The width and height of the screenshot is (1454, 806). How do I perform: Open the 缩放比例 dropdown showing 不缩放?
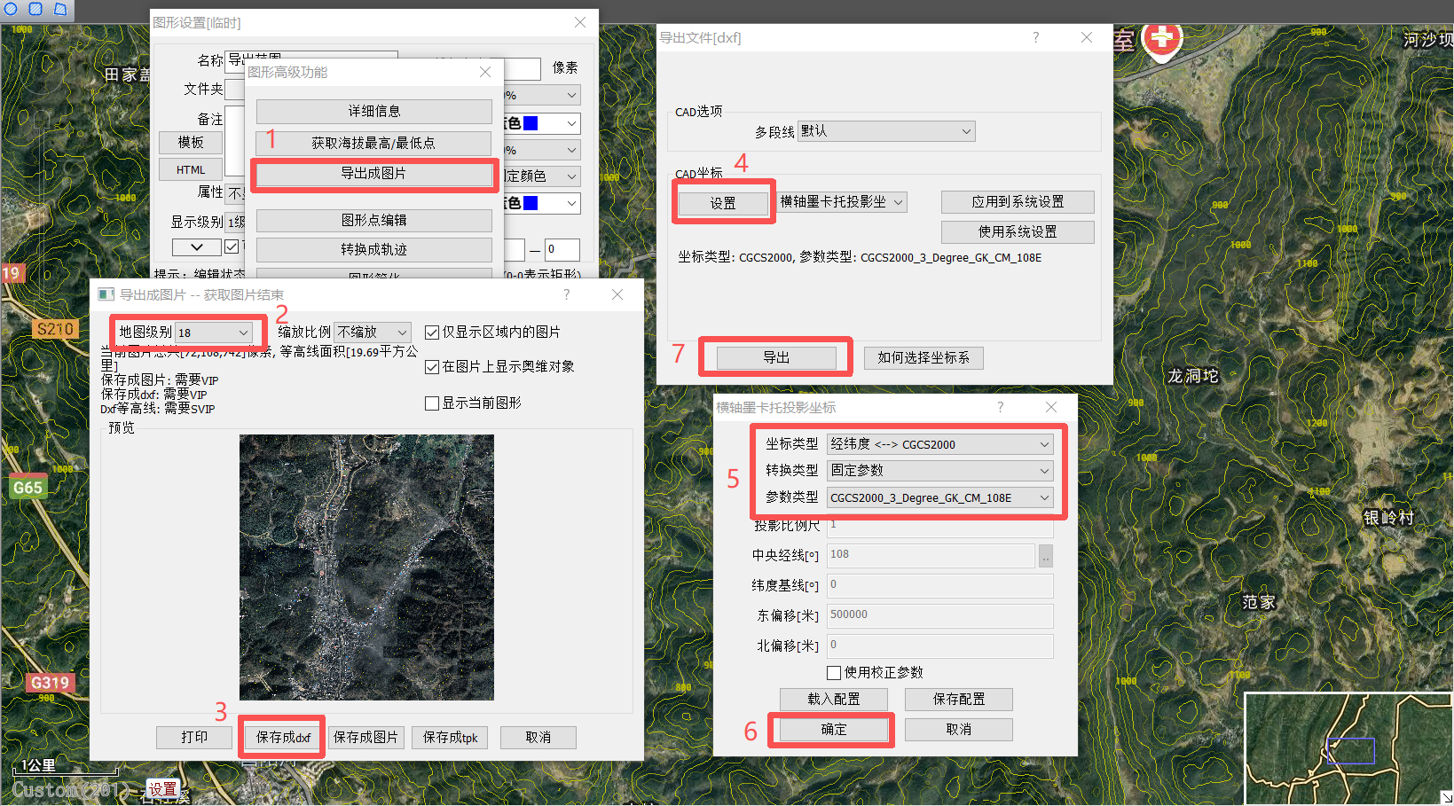click(x=373, y=333)
